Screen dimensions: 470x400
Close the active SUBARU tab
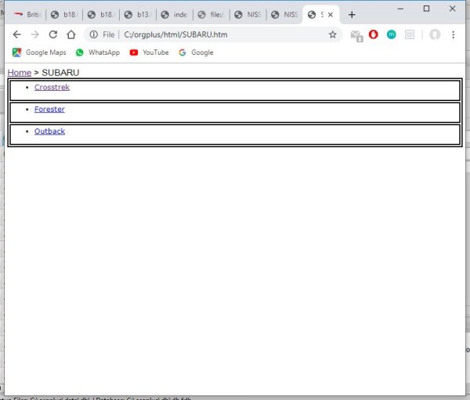pos(331,15)
